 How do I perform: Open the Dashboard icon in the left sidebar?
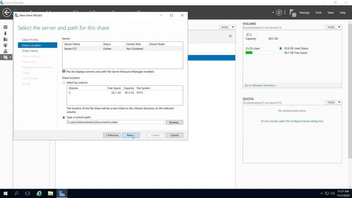click(x=5, y=27)
